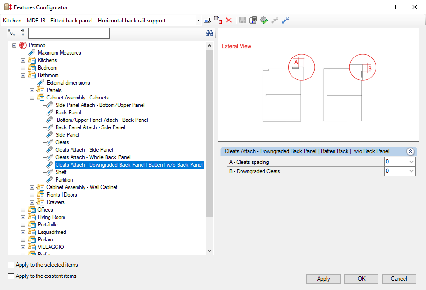Click the folder icon beside Panels
Viewport: 426px width, 290px height.
click(x=41, y=90)
